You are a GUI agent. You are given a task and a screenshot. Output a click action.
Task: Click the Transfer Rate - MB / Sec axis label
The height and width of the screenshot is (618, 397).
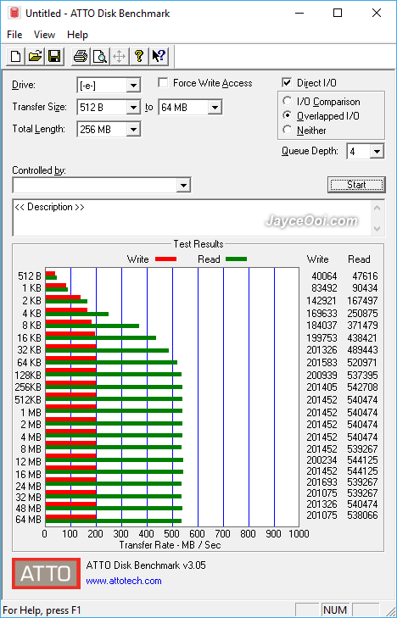170,545
